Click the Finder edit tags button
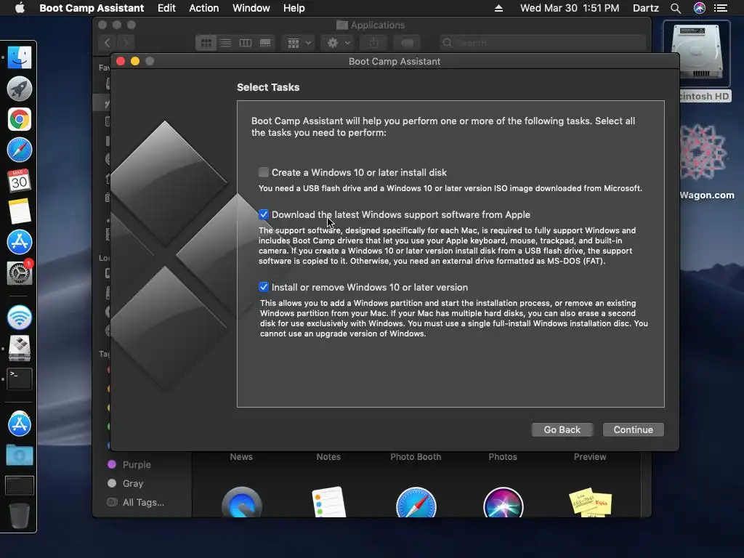The height and width of the screenshot is (558, 744). (x=407, y=43)
